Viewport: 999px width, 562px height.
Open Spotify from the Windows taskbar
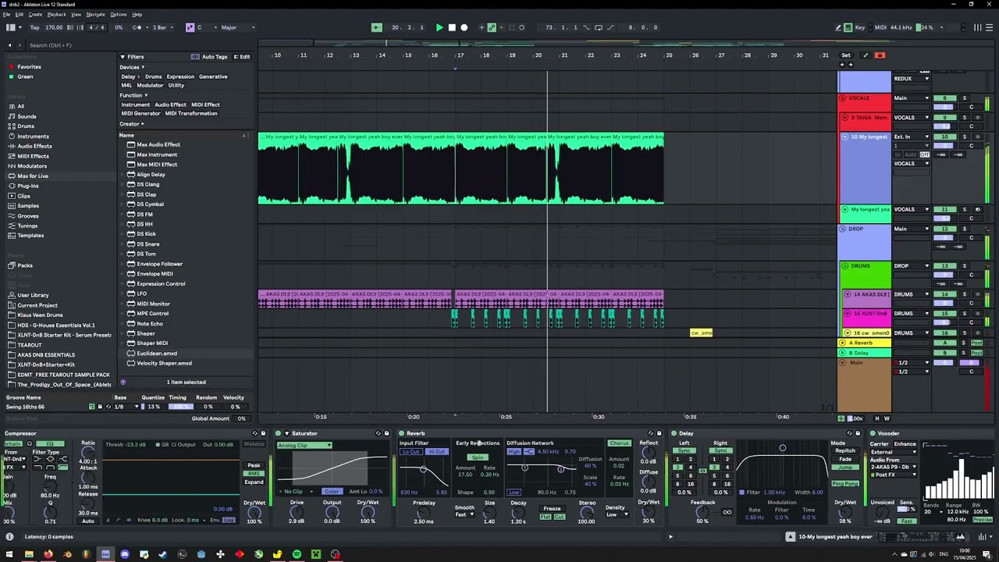(x=297, y=554)
